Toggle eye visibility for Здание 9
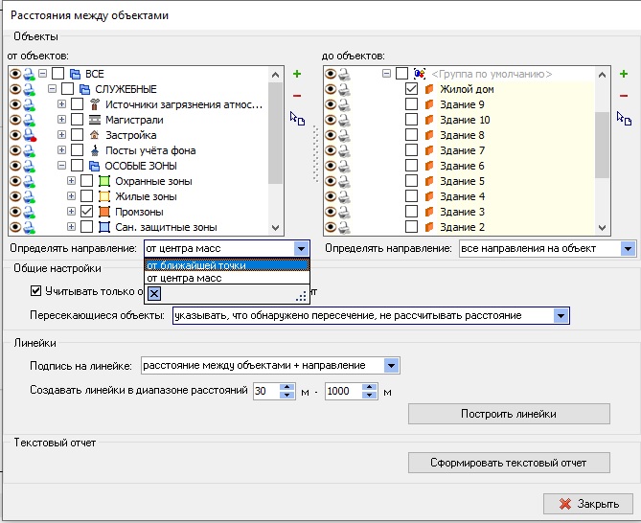 332,104
